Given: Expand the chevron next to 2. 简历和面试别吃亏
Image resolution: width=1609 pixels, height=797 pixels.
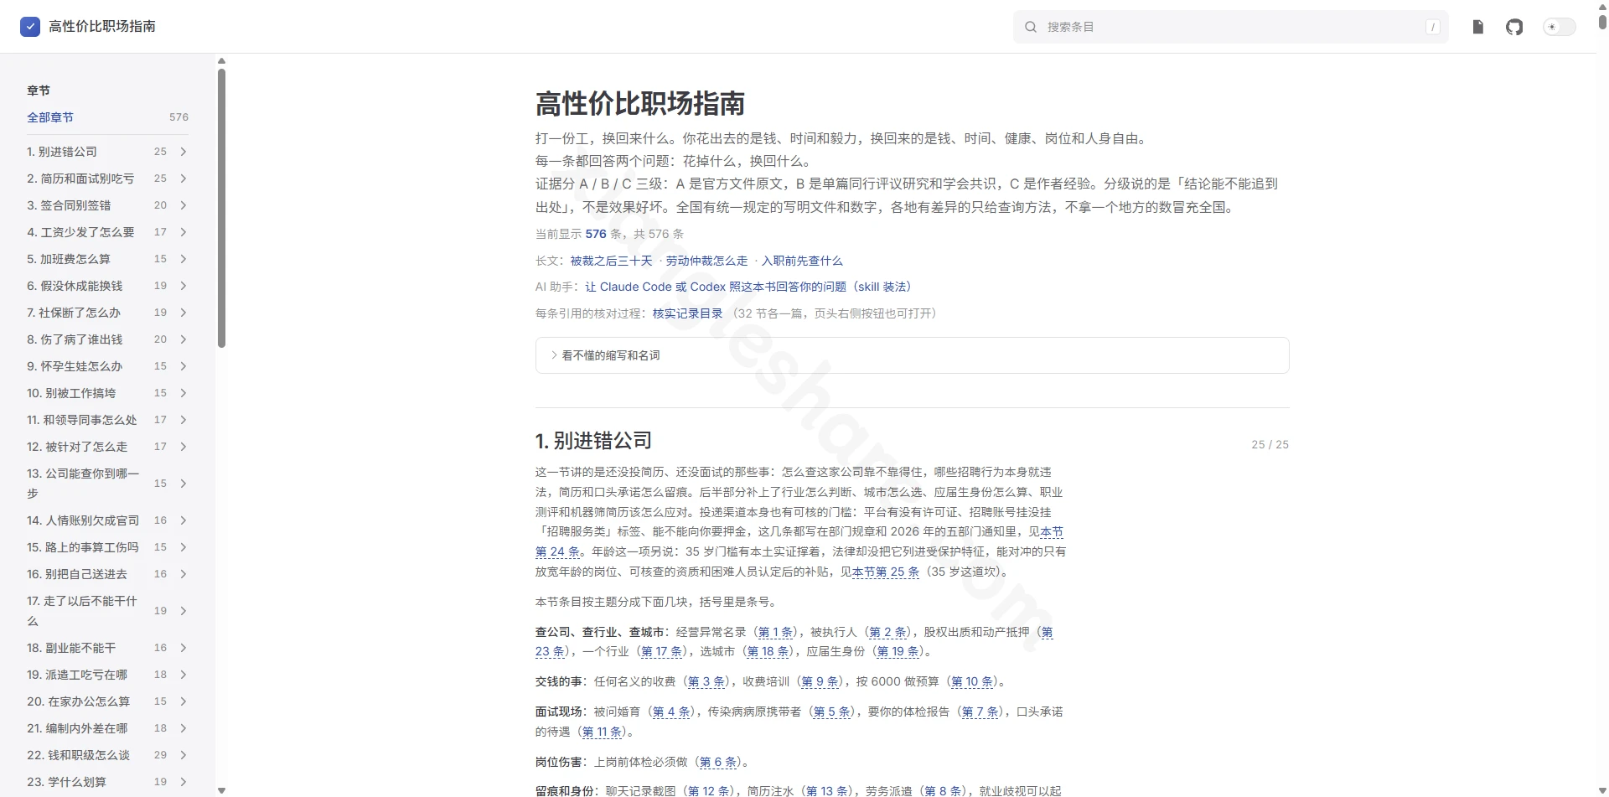Looking at the screenshot, I should (183, 179).
